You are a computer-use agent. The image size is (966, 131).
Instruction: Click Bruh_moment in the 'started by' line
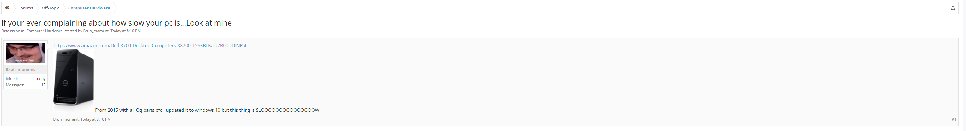coord(96,31)
